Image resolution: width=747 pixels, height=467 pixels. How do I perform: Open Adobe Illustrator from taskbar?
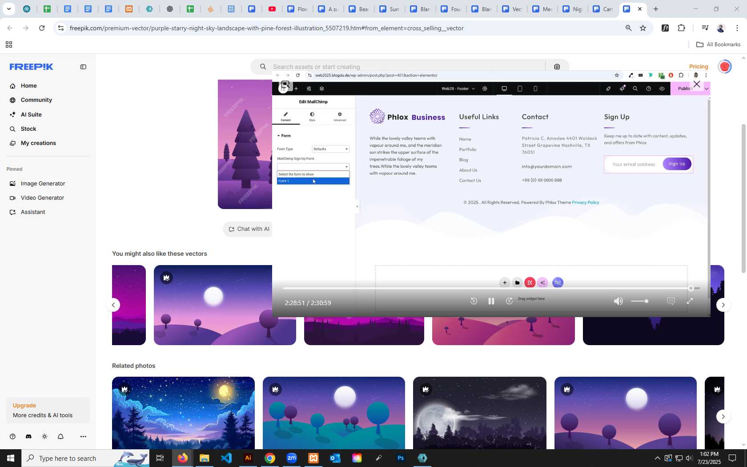248,458
